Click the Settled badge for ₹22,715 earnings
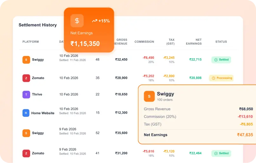The image size is (256, 163). [x=221, y=60]
